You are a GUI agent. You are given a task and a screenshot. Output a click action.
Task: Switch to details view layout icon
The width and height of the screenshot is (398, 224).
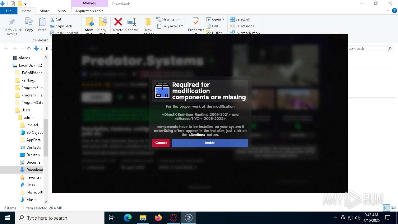tap(387, 208)
